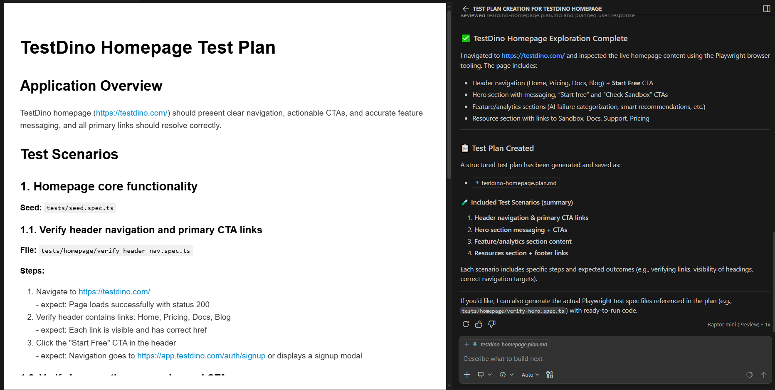775x390 pixels.
Task: Open the session target dropdown with monitor icon
Action: coord(484,375)
